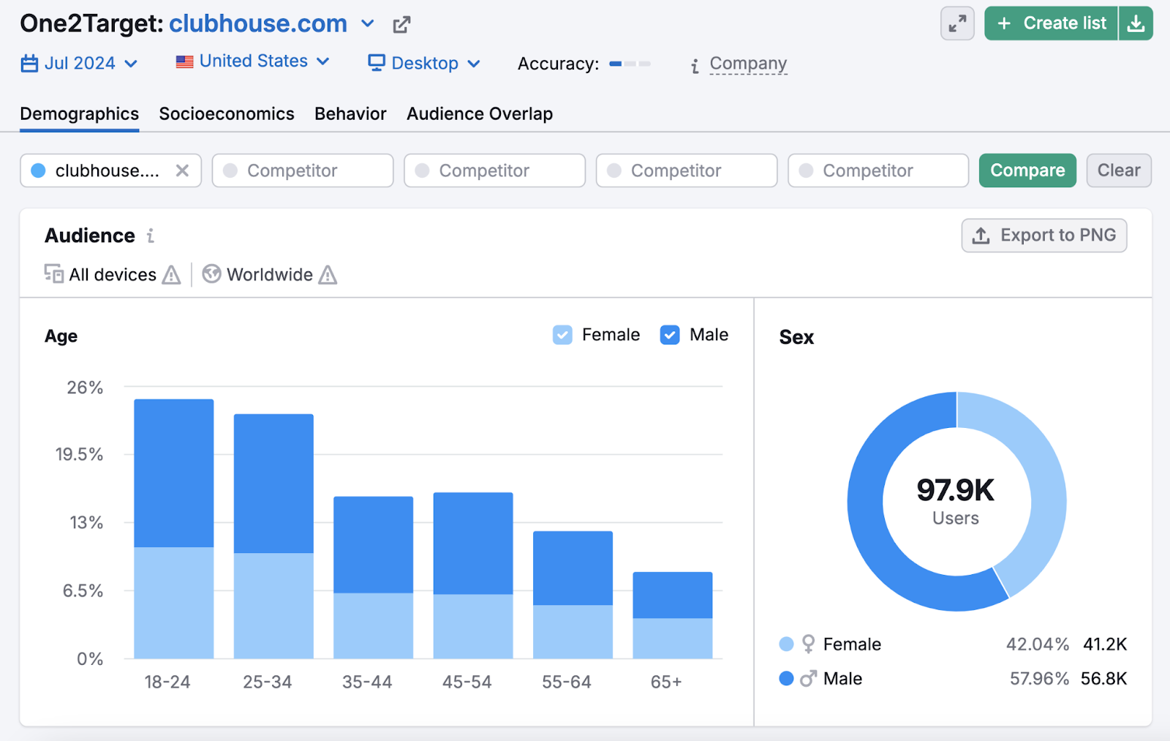Click the female segment of Sex donut chart
Image resolution: width=1170 pixels, height=741 pixels.
[1046, 483]
